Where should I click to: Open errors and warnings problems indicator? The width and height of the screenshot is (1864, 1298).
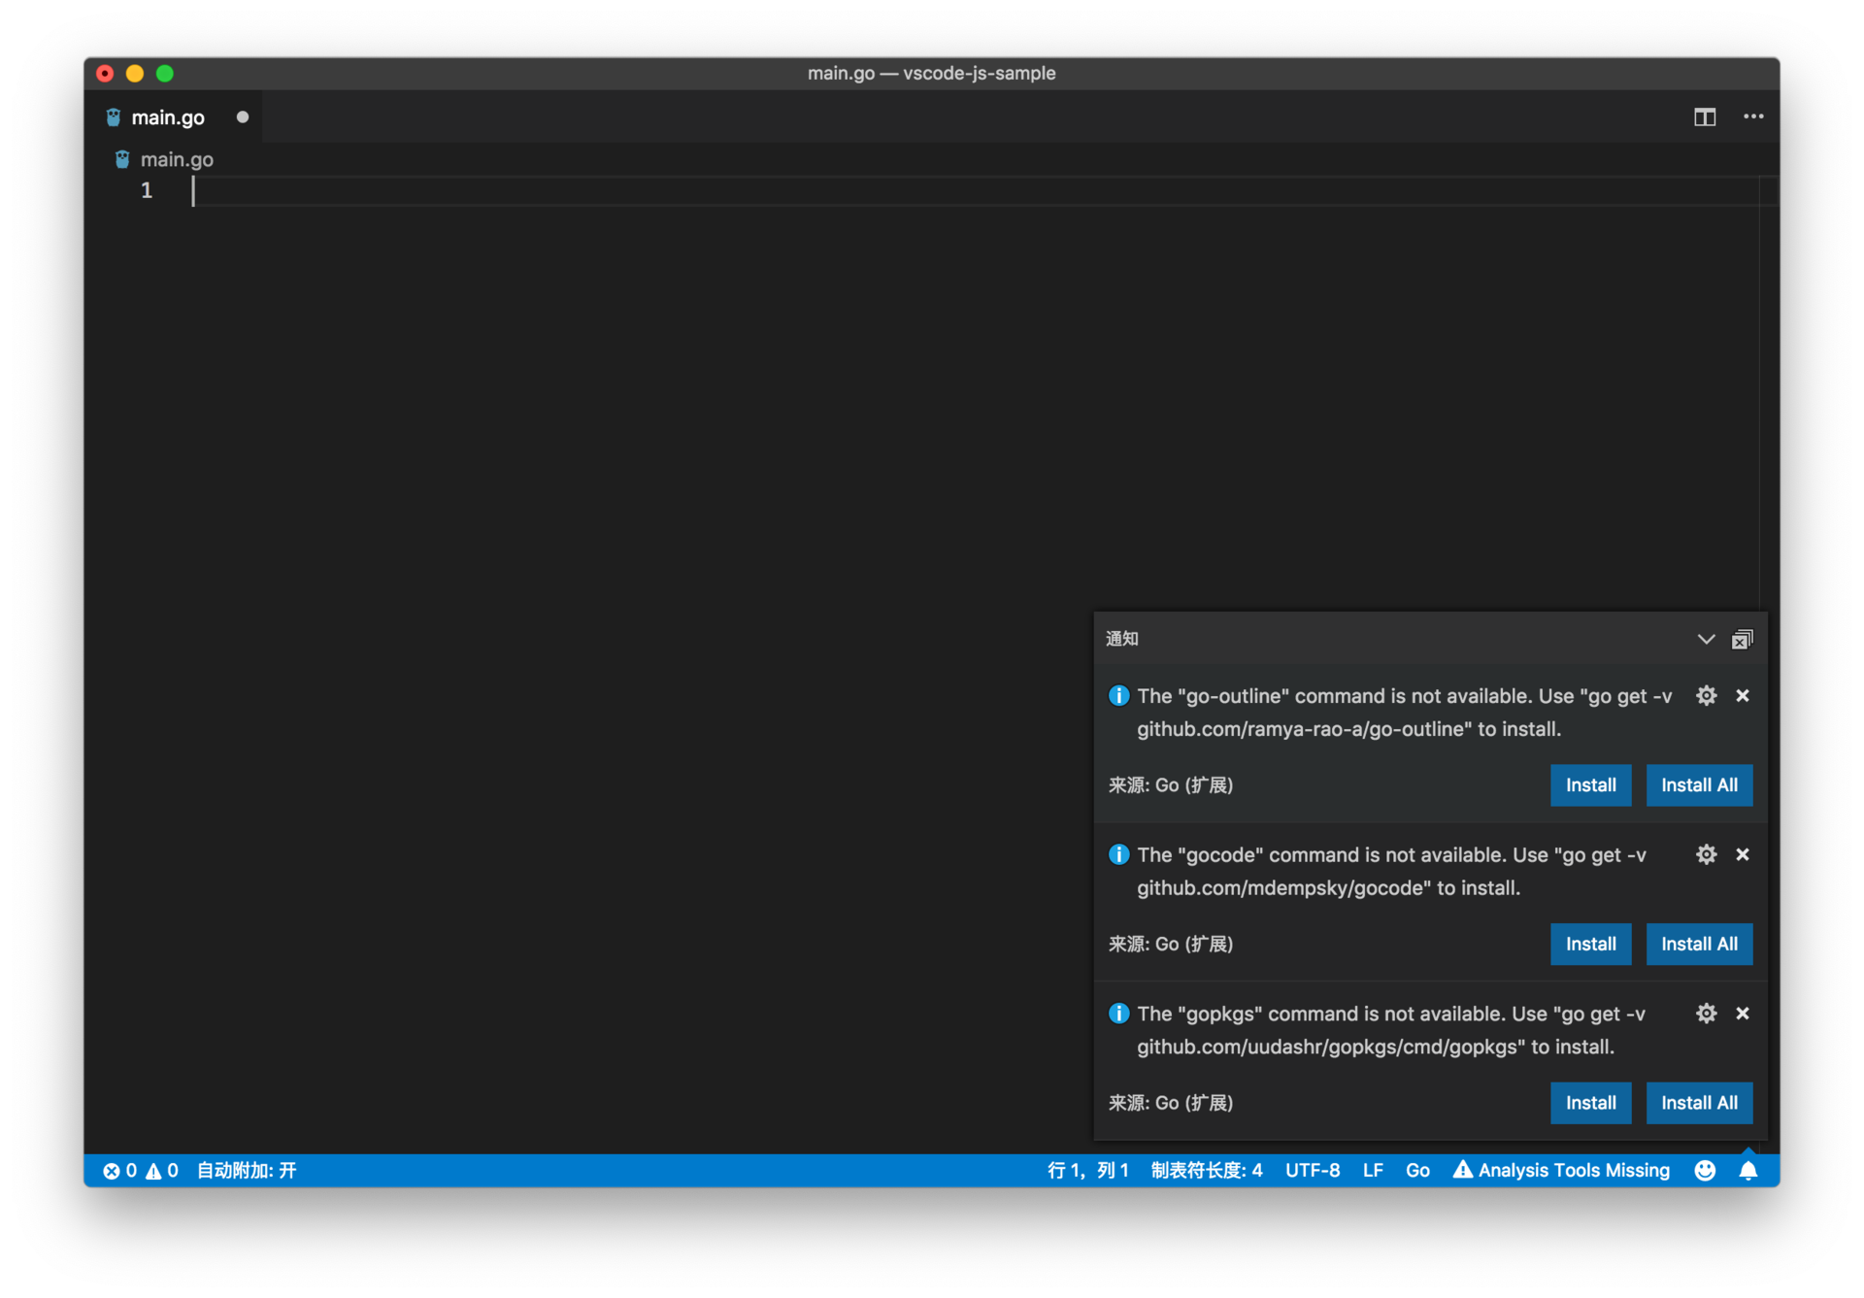(x=141, y=1171)
